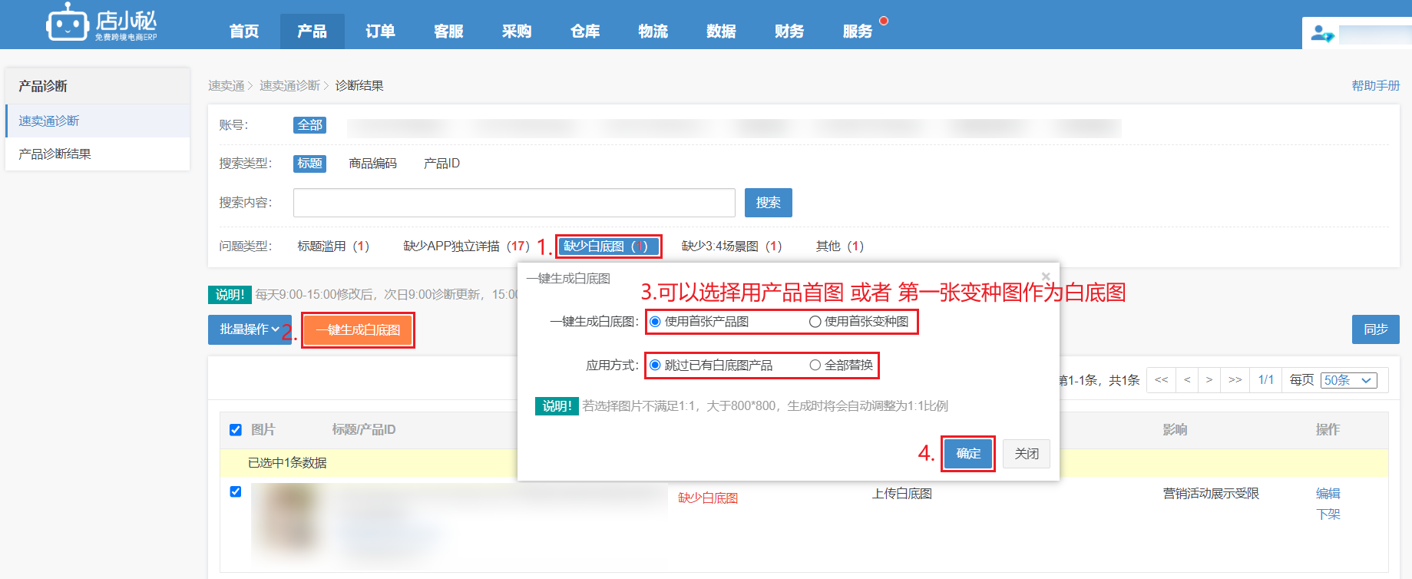Click the 店小秘 robot logo
This screenshot has height=579, width=1412.
pos(68,23)
